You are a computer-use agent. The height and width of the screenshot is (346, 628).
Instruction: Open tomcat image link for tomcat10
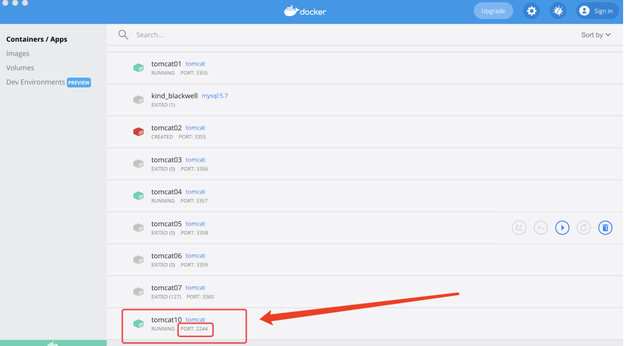[195, 320]
